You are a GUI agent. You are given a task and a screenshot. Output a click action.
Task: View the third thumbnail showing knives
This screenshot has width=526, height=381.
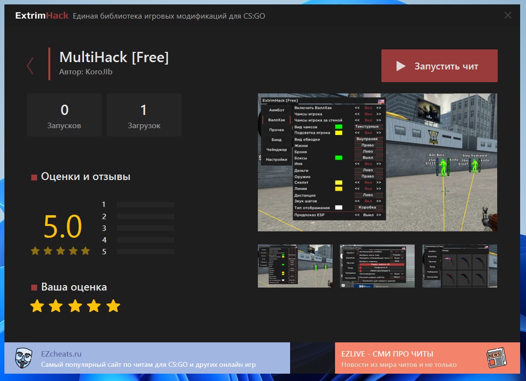[460, 266]
